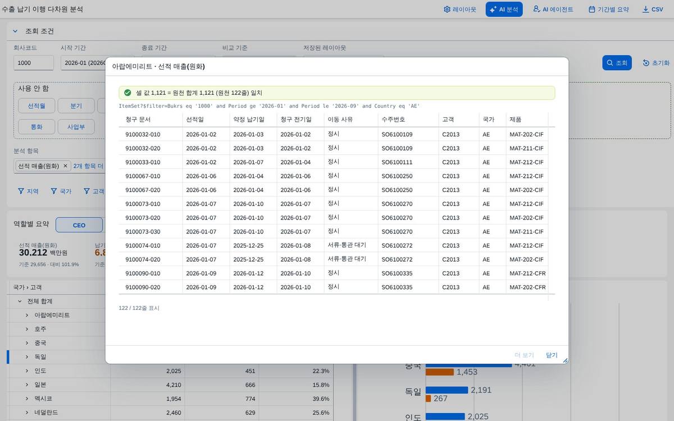Screen dimensions: 674x421
Task: Collapse the 전체 합계 row
Action: (20, 301)
